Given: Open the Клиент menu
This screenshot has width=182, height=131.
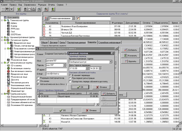Looking at the screenshot, I should (4, 5).
